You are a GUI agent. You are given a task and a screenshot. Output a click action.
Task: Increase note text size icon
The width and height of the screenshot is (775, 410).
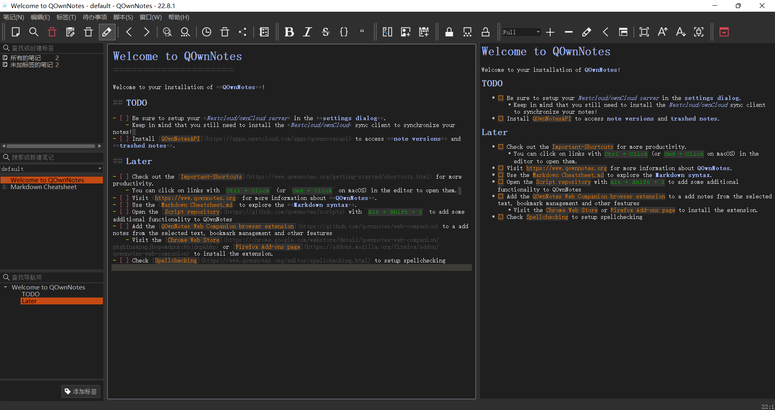point(662,32)
